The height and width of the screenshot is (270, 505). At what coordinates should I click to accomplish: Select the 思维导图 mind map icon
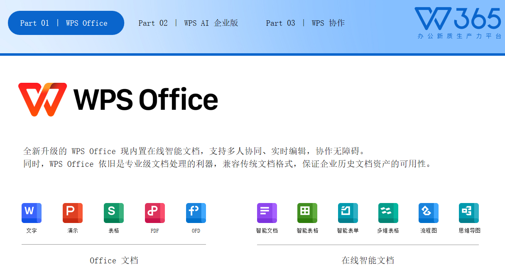click(469, 213)
